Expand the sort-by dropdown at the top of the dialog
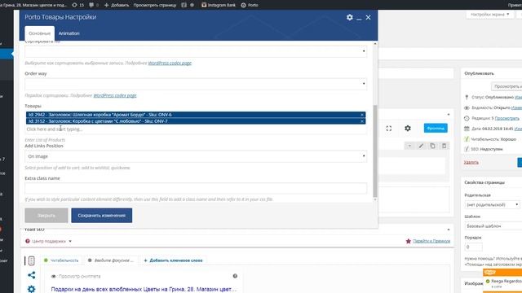This screenshot has width=522, height=293. [x=196, y=51]
